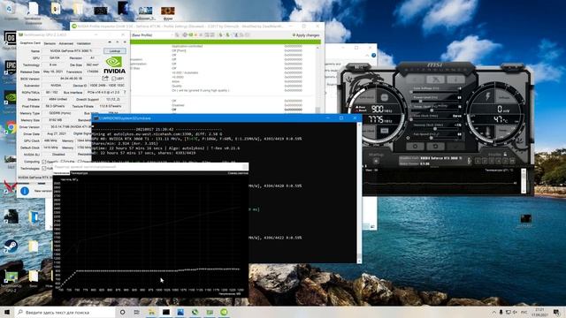This screenshot has height=318, width=566.
Task: Adjust the Fan Speed slider in Afterburner
Action: point(434,138)
